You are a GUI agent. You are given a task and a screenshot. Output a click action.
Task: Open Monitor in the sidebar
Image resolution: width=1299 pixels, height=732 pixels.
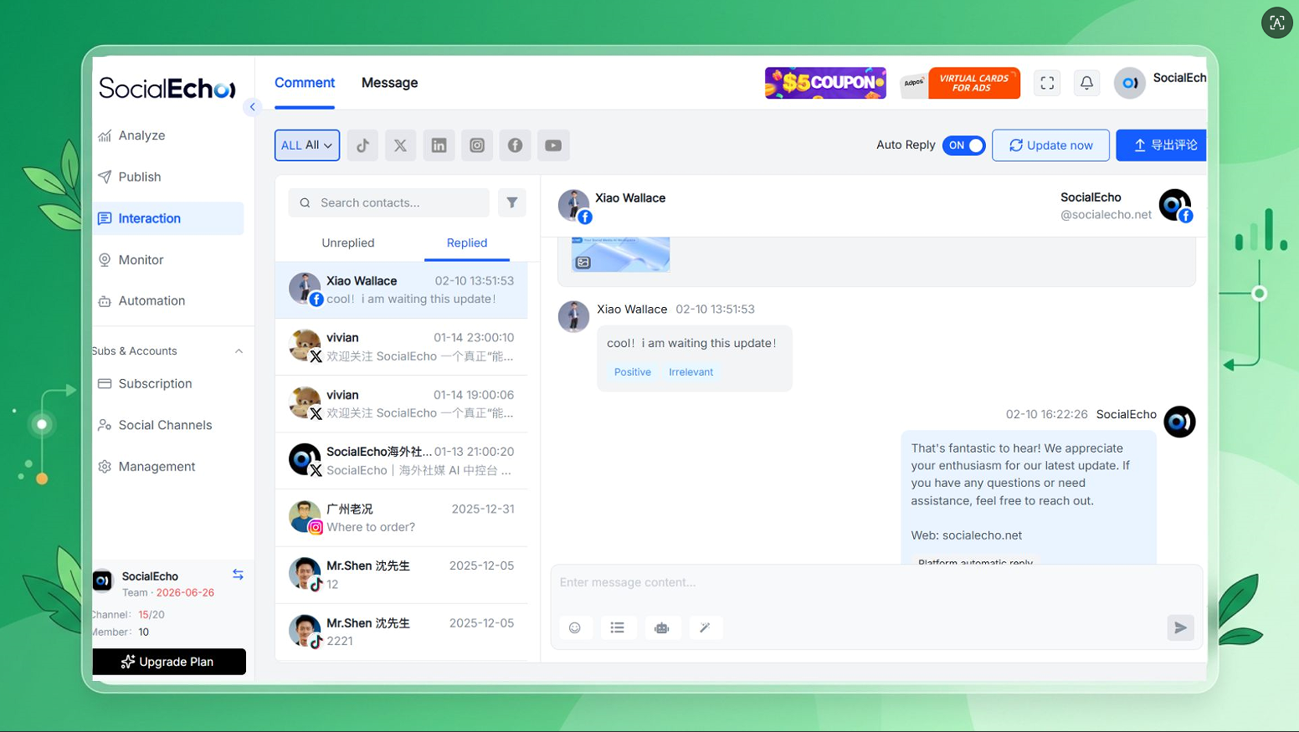(x=168, y=259)
